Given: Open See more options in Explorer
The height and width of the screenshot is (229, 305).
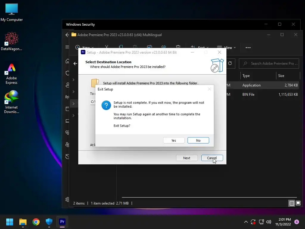Looking at the screenshot, I should [x=248, y=47].
